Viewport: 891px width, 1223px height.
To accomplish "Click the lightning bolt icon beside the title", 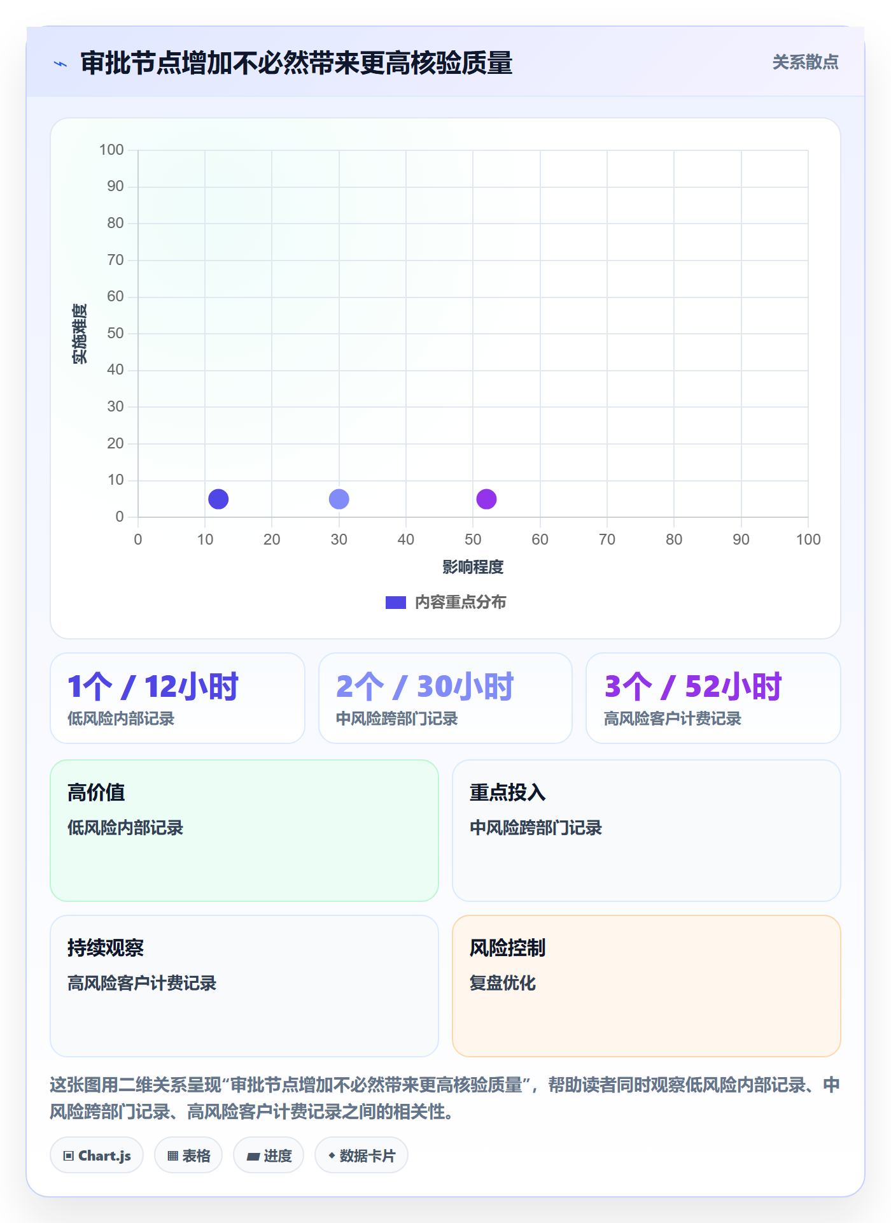I will (x=60, y=64).
